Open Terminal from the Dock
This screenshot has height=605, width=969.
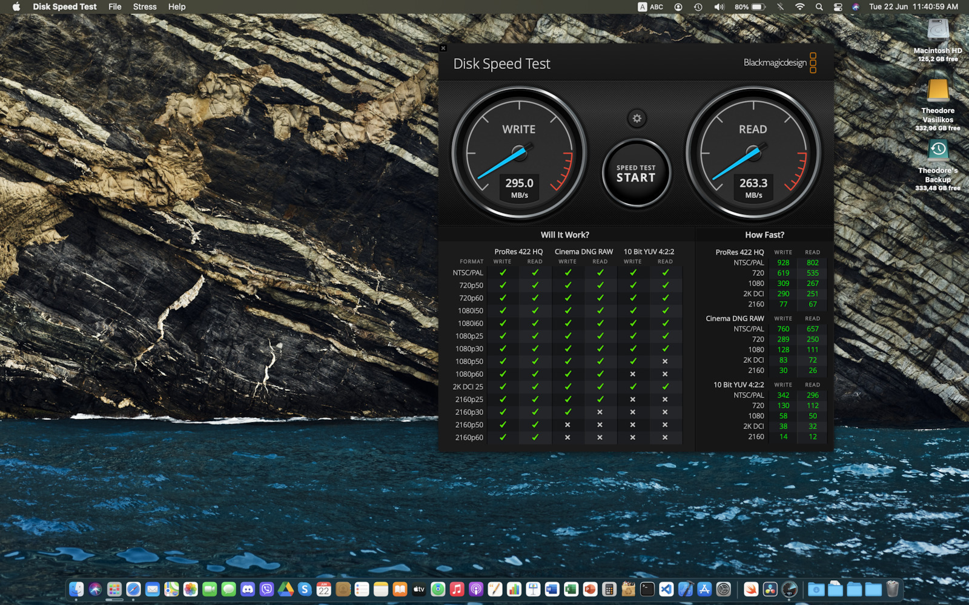647,589
